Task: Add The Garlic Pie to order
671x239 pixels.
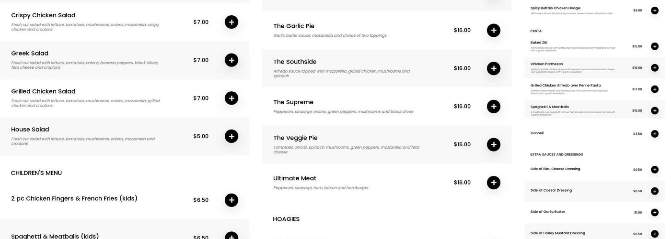Action: pos(494,31)
